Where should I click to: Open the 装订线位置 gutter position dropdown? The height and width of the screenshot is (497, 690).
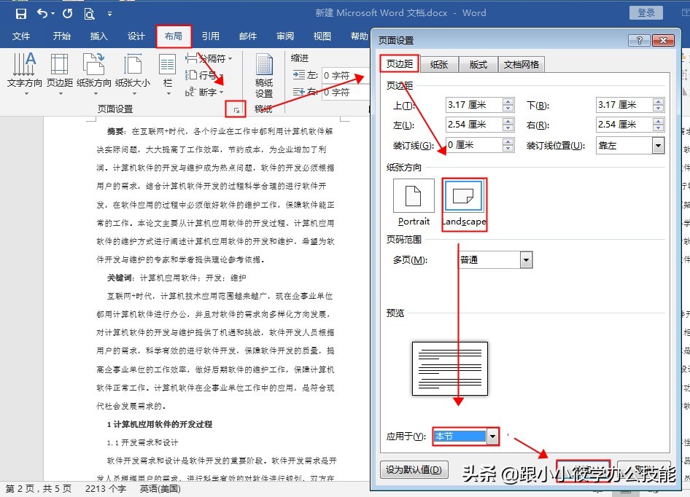[x=657, y=146]
